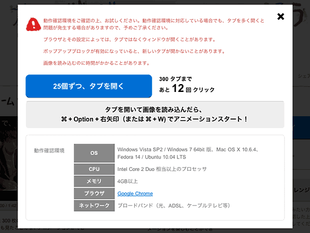Select the メモリ header cell
Viewport: 310px width, 233px height.
click(x=94, y=181)
